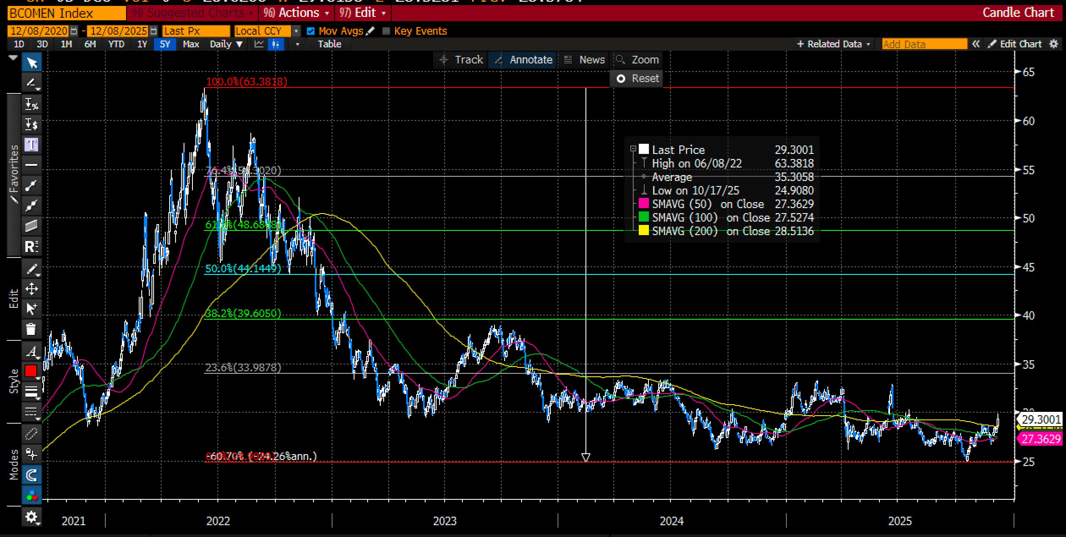This screenshot has height=537, width=1066.
Task: Expand the Local CCY currency dropdown
Action: pos(297,31)
